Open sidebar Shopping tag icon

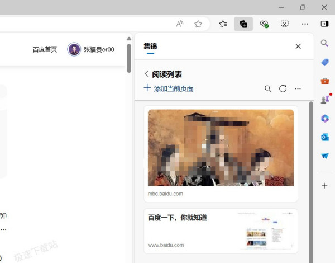(x=325, y=62)
